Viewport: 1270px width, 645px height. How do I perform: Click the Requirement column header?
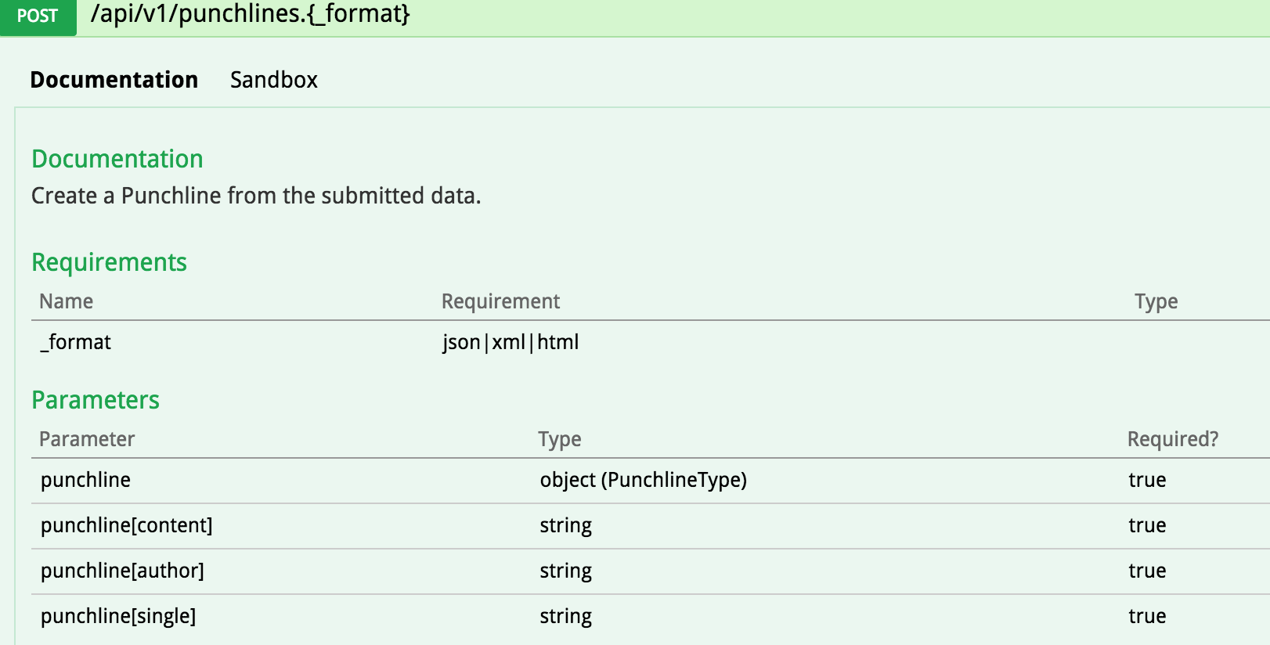[x=500, y=301]
